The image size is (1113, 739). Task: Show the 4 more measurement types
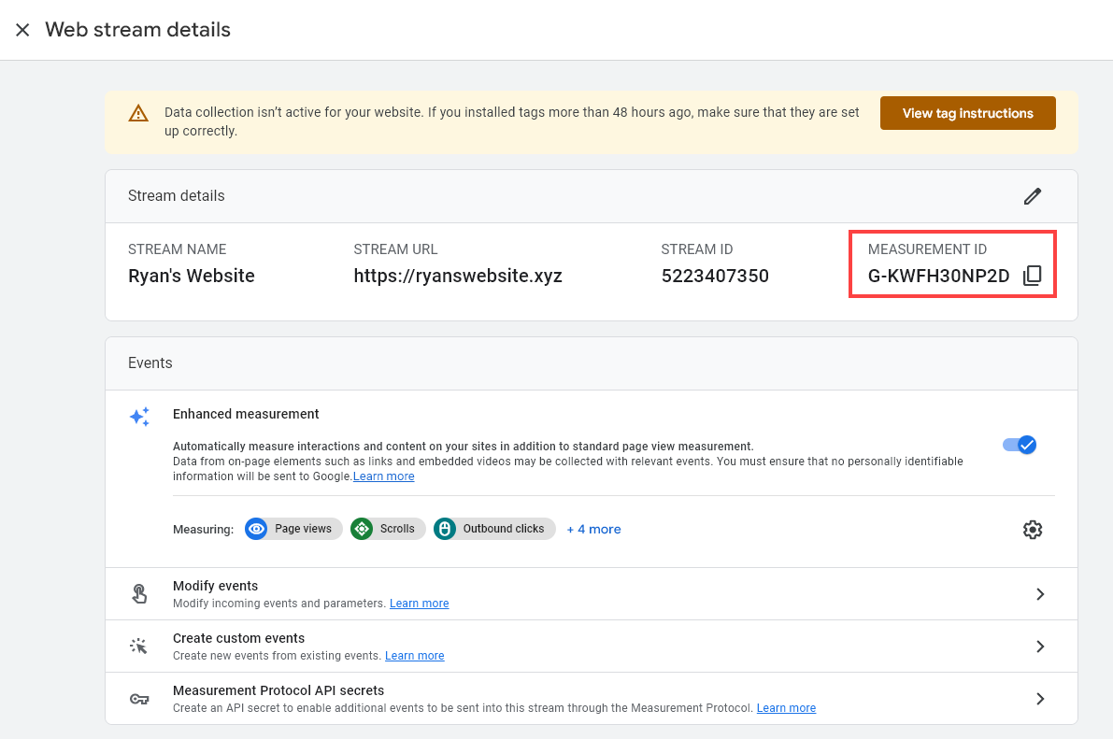pyautogui.click(x=593, y=529)
